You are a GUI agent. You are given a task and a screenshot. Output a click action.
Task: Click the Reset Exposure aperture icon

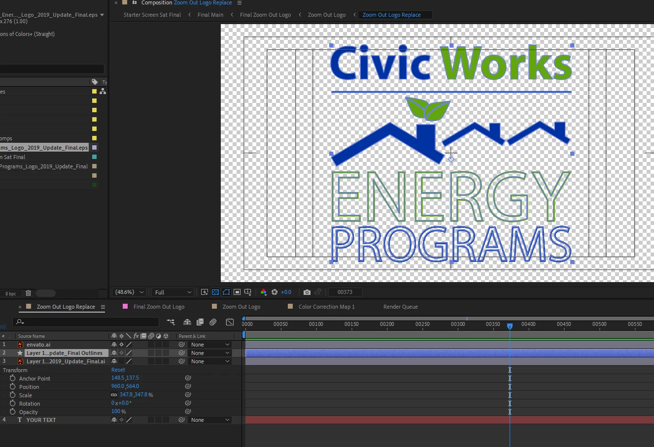[x=275, y=292]
